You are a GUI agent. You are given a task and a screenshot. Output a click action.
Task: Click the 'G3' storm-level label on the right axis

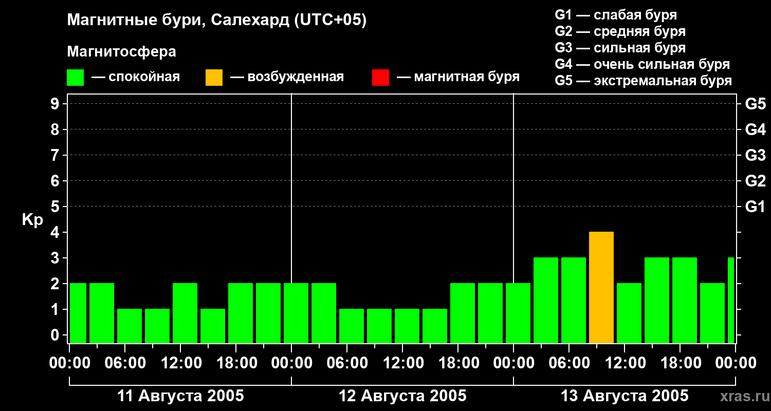(x=756, y=155)
